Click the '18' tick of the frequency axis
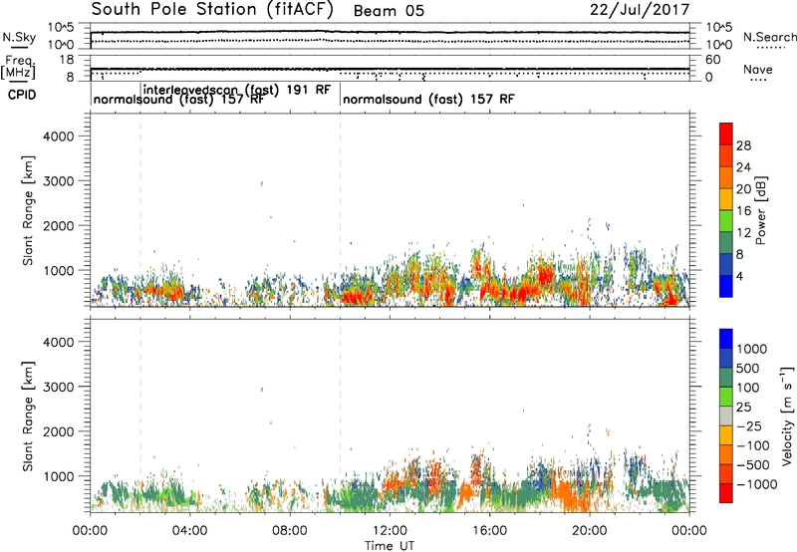This screenshot has width=797, height=552. 67,60
